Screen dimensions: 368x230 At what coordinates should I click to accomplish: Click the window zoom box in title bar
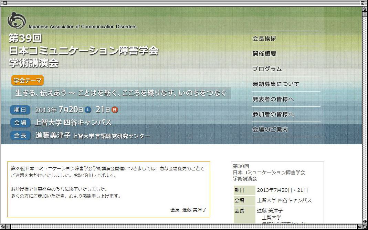[363, 3]
